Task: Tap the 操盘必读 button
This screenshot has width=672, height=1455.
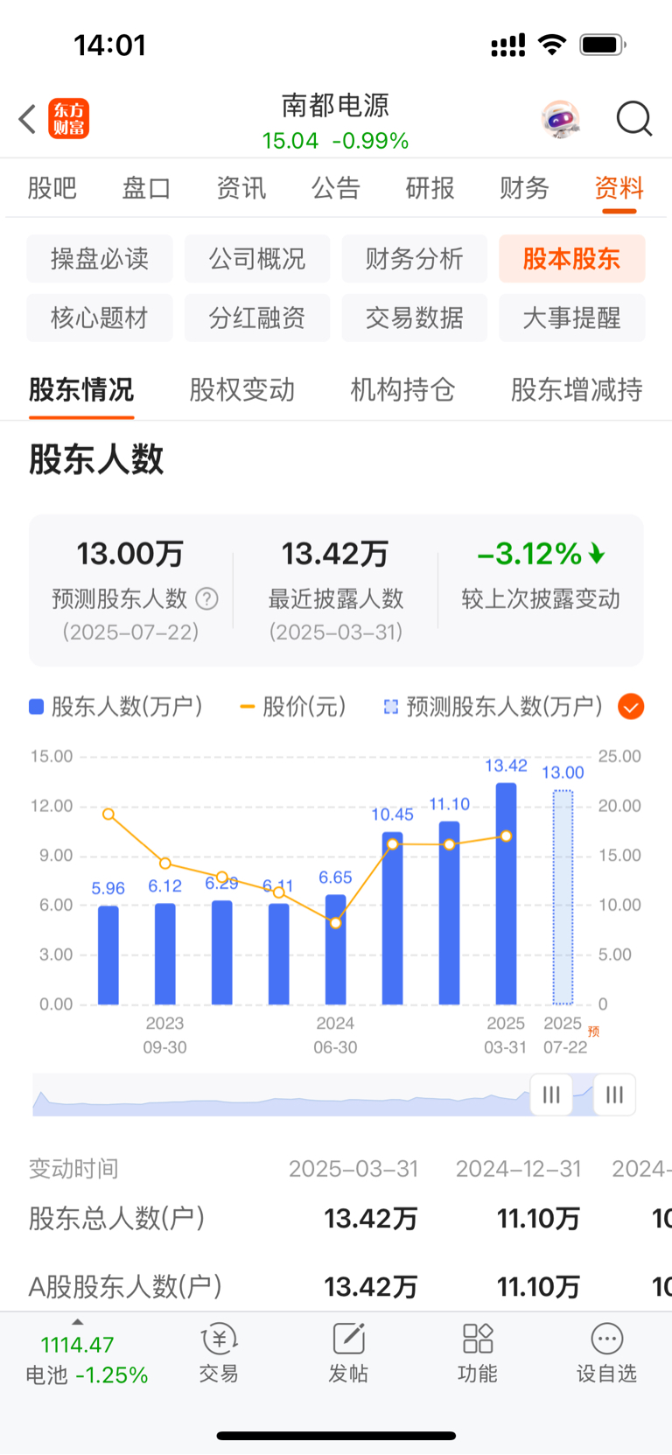Action: point(100,259)
